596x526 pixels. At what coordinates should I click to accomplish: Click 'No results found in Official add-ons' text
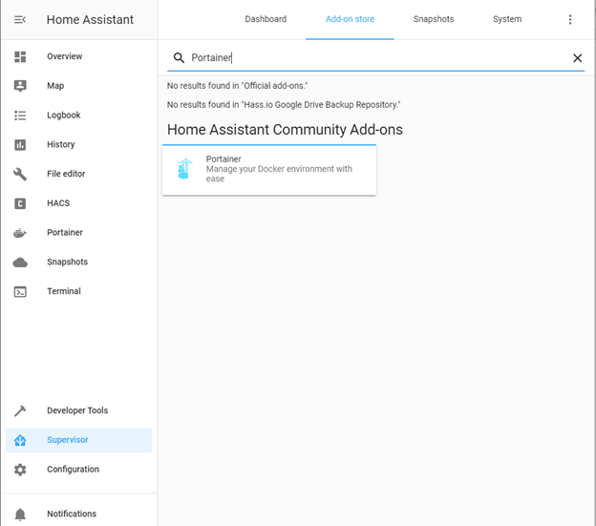click(x=237, y=86)
